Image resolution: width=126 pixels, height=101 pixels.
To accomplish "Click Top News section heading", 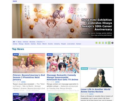I will [x=18, y=49].
